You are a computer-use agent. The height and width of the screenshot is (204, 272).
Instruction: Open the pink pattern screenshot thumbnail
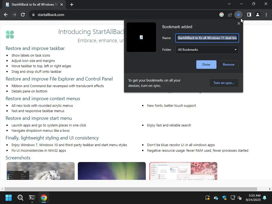(183, 171)
